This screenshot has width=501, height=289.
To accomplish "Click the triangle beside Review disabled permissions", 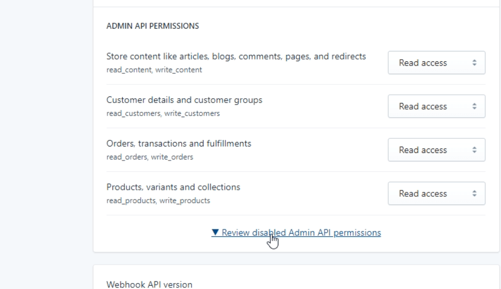I will tap(215, 232).
